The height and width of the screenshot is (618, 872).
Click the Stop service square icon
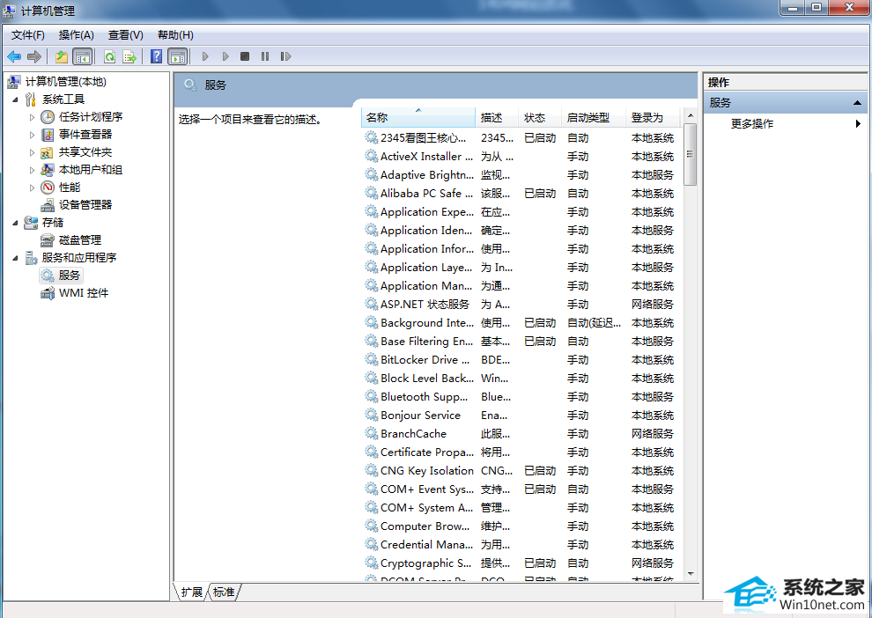pos(245,56)
